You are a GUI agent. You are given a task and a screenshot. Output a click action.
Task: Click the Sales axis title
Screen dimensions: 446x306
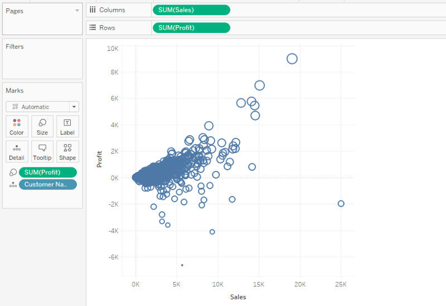click(x=238, y=297)
